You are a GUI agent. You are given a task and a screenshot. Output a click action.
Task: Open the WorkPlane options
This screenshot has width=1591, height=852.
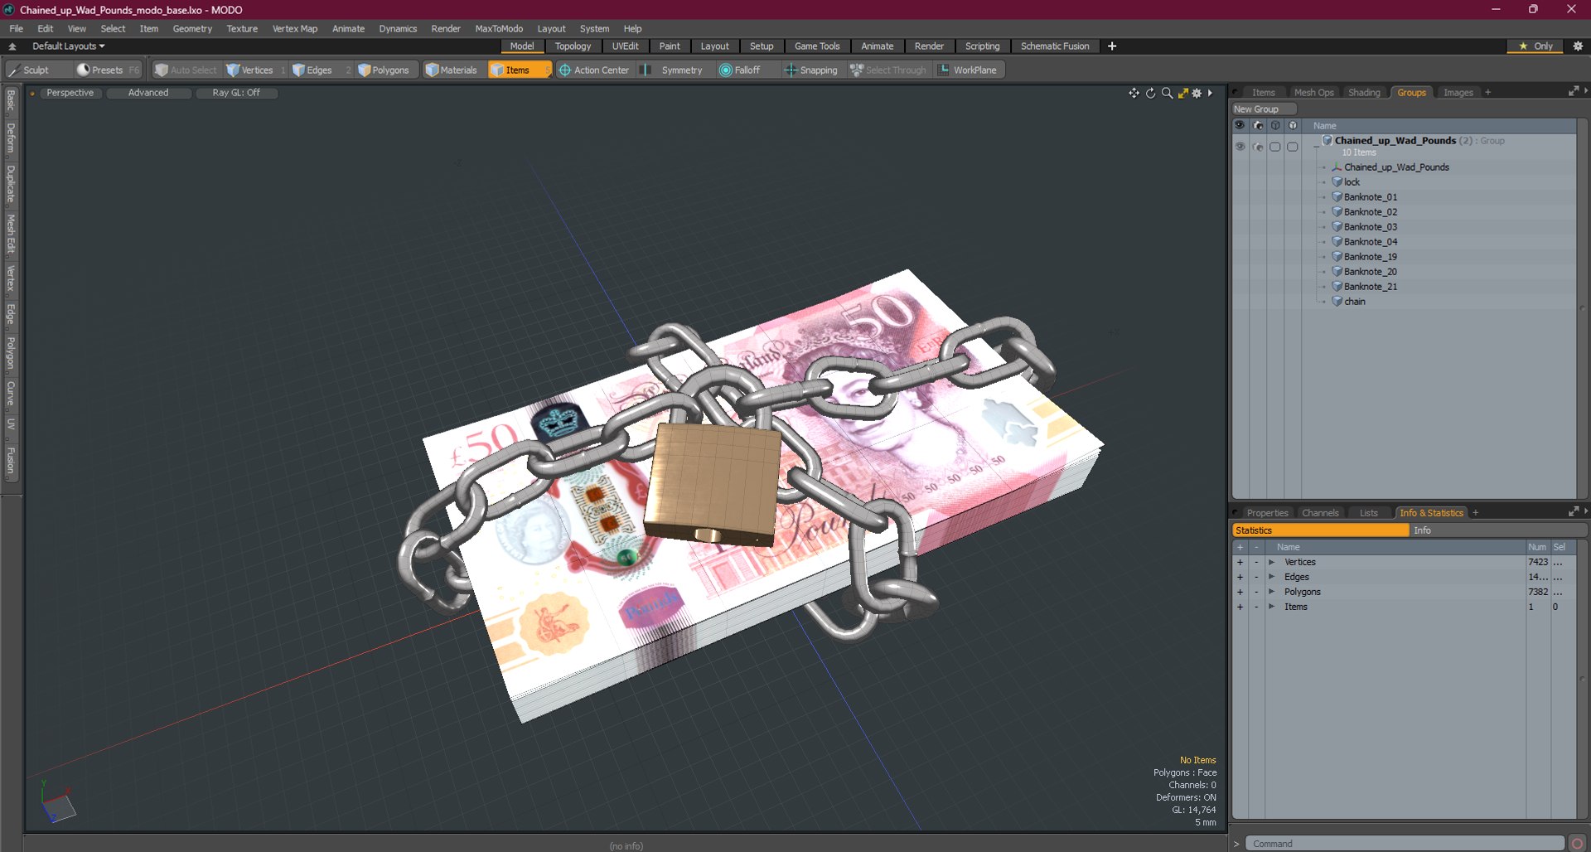pos(969,70)
